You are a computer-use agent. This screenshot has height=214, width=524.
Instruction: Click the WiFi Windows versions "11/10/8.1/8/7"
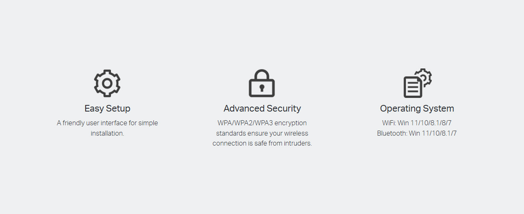431,123
